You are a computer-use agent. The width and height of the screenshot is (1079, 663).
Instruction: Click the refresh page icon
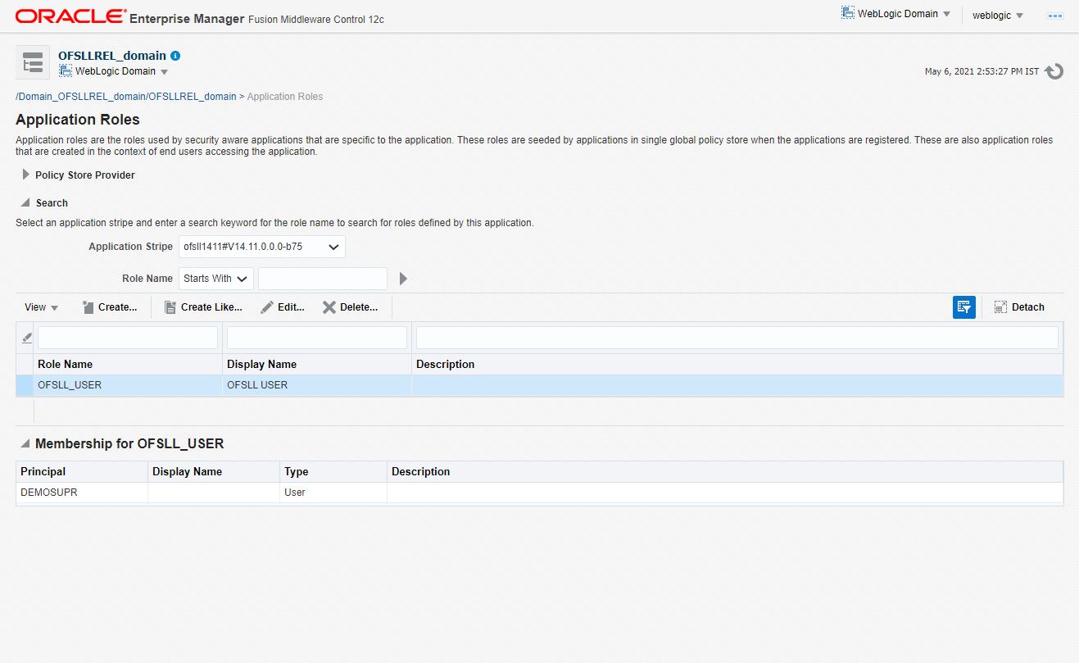(1054, 71)
